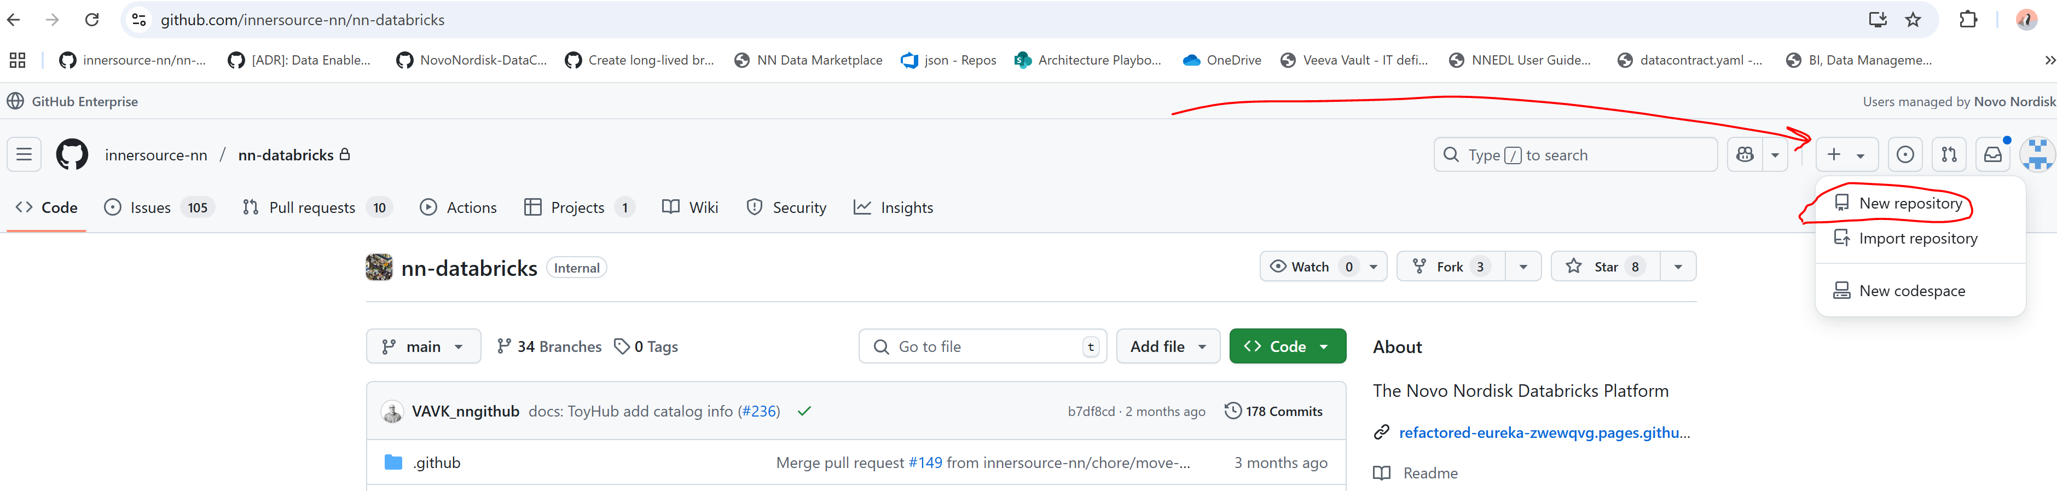View the 34 Branches link
The image size is (2057, 491).
(549, 346)
